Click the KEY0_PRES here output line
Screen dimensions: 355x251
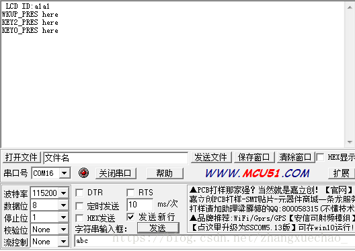30,30
